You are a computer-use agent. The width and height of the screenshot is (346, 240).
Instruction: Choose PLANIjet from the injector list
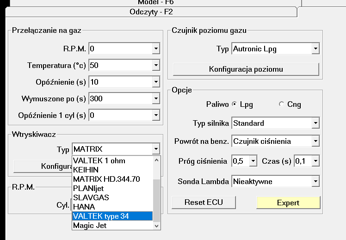[x=113, y=188]
